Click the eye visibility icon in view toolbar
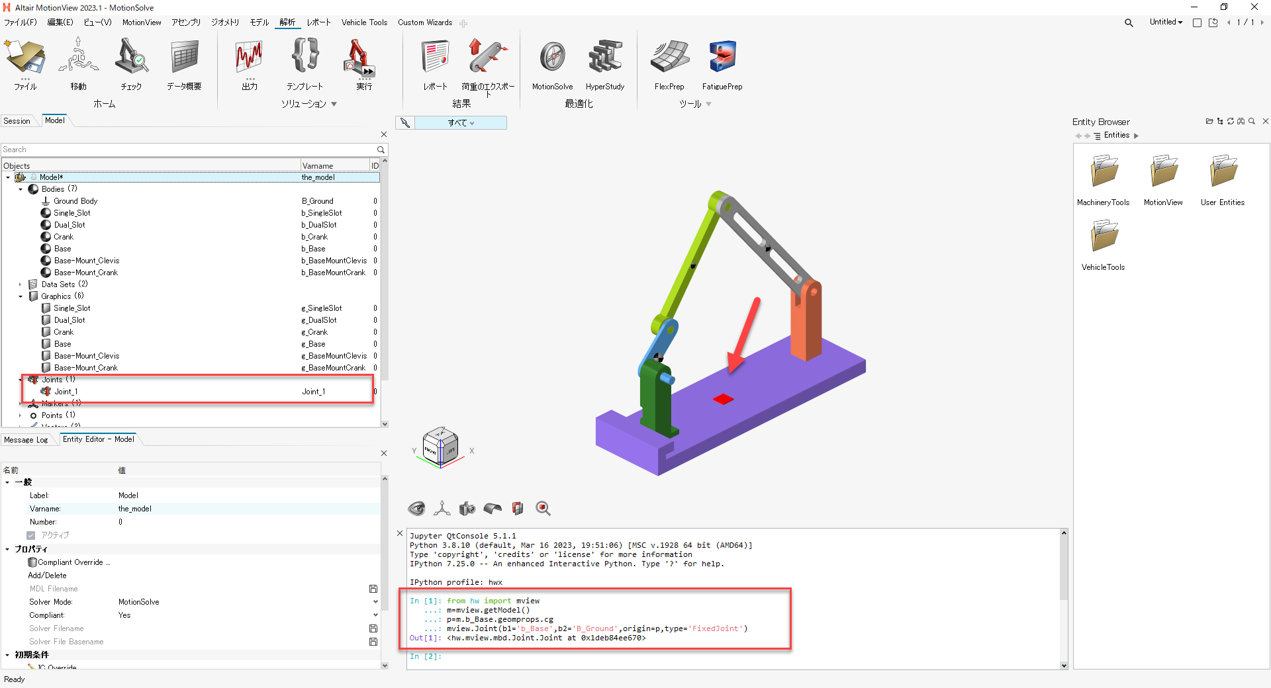This screenshot has height=688, width=1271. pos(416,508)
